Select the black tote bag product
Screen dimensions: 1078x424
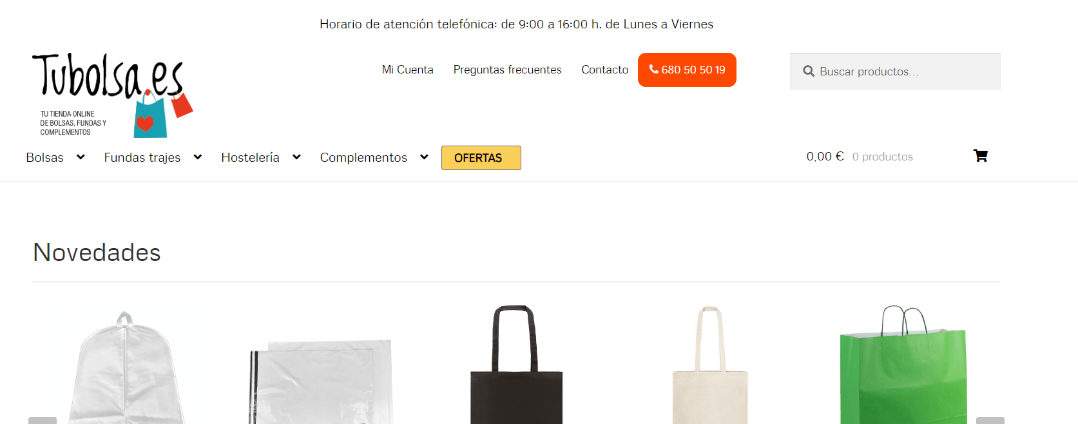tap(516, 365)
